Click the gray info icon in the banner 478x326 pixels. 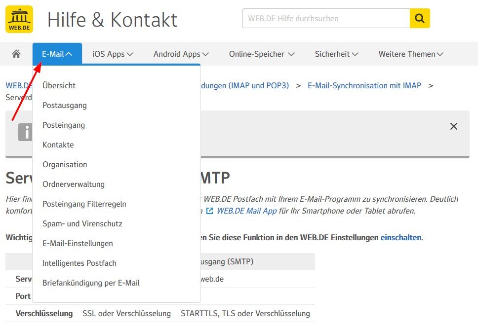click(x=25, y=132)
